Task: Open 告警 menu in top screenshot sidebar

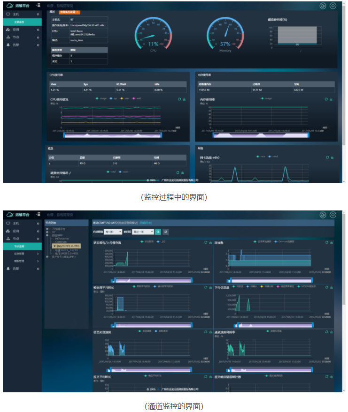Action: [23, 45]
